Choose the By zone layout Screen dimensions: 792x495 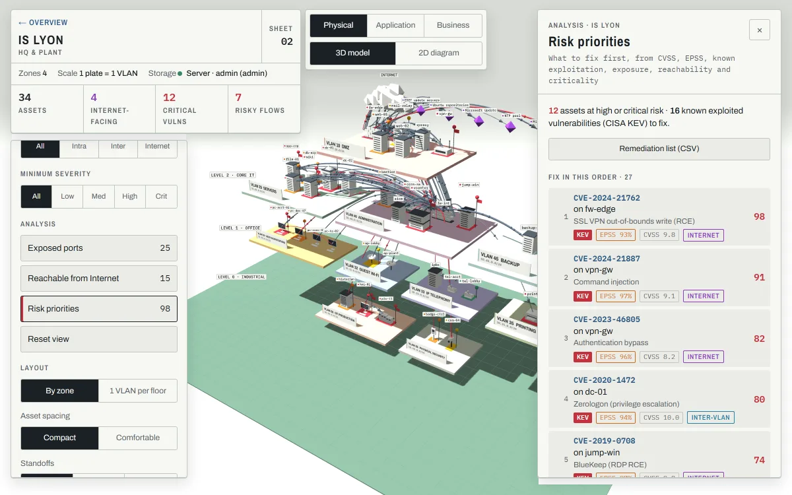tap(59, 391)
